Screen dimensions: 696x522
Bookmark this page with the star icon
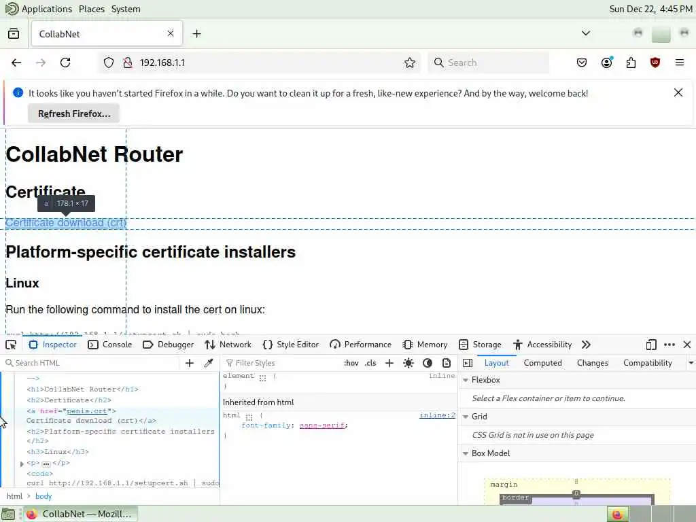click(x=410, y=63)
